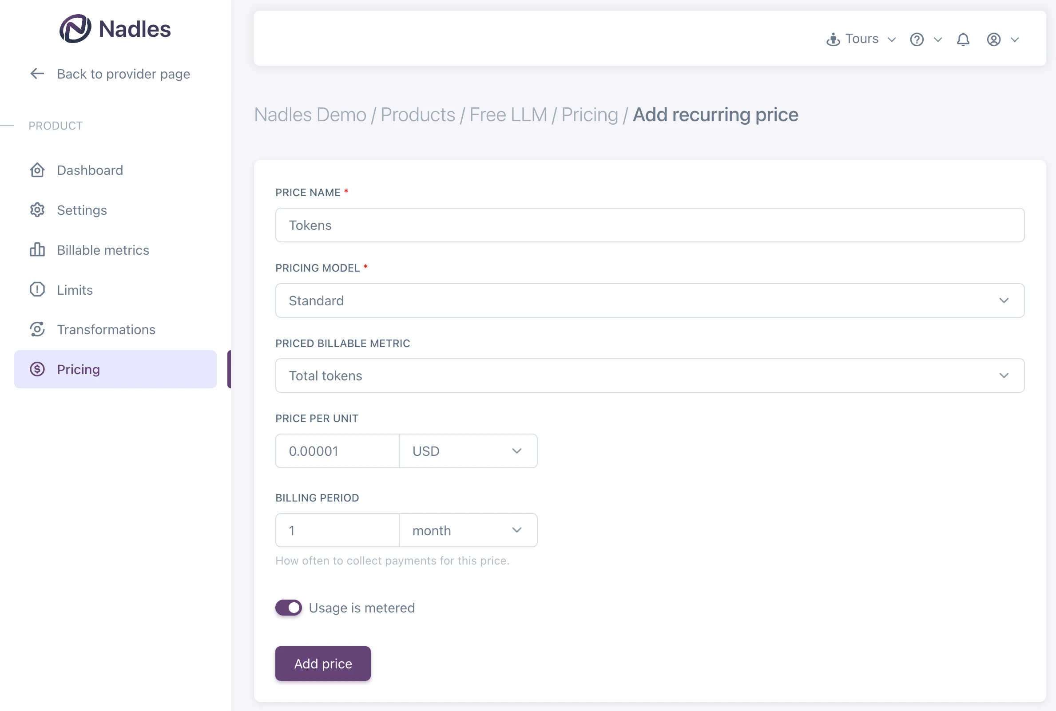Expand the user account menu
1056x711 pixels.
[x=1003, y=39]
